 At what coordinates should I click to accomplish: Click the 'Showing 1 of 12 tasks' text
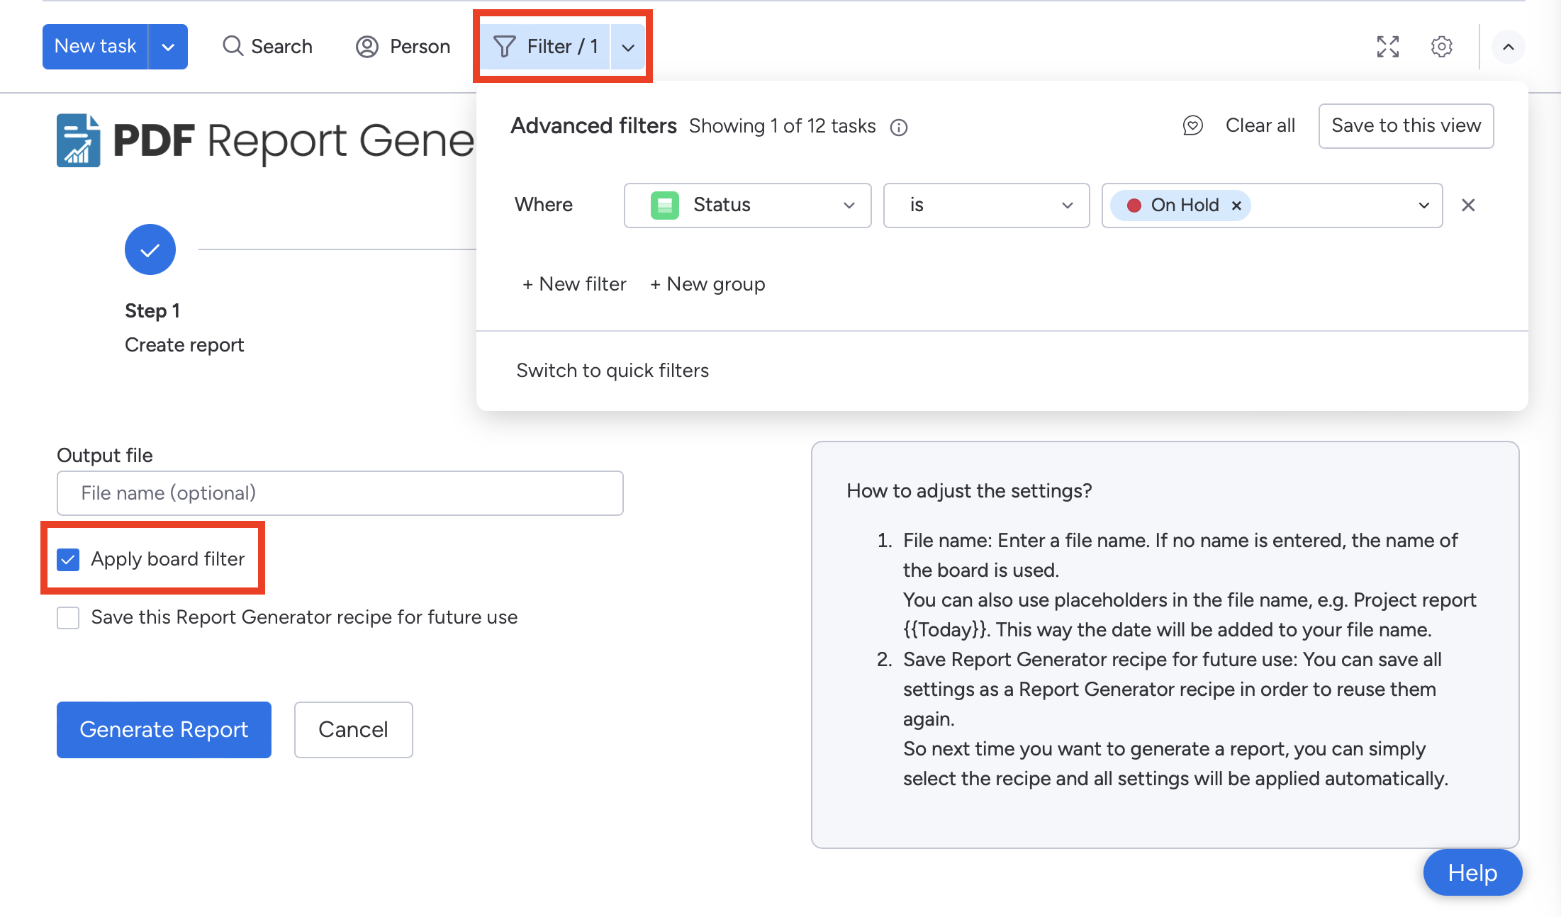pyautogui.click(x=783, y=126)
